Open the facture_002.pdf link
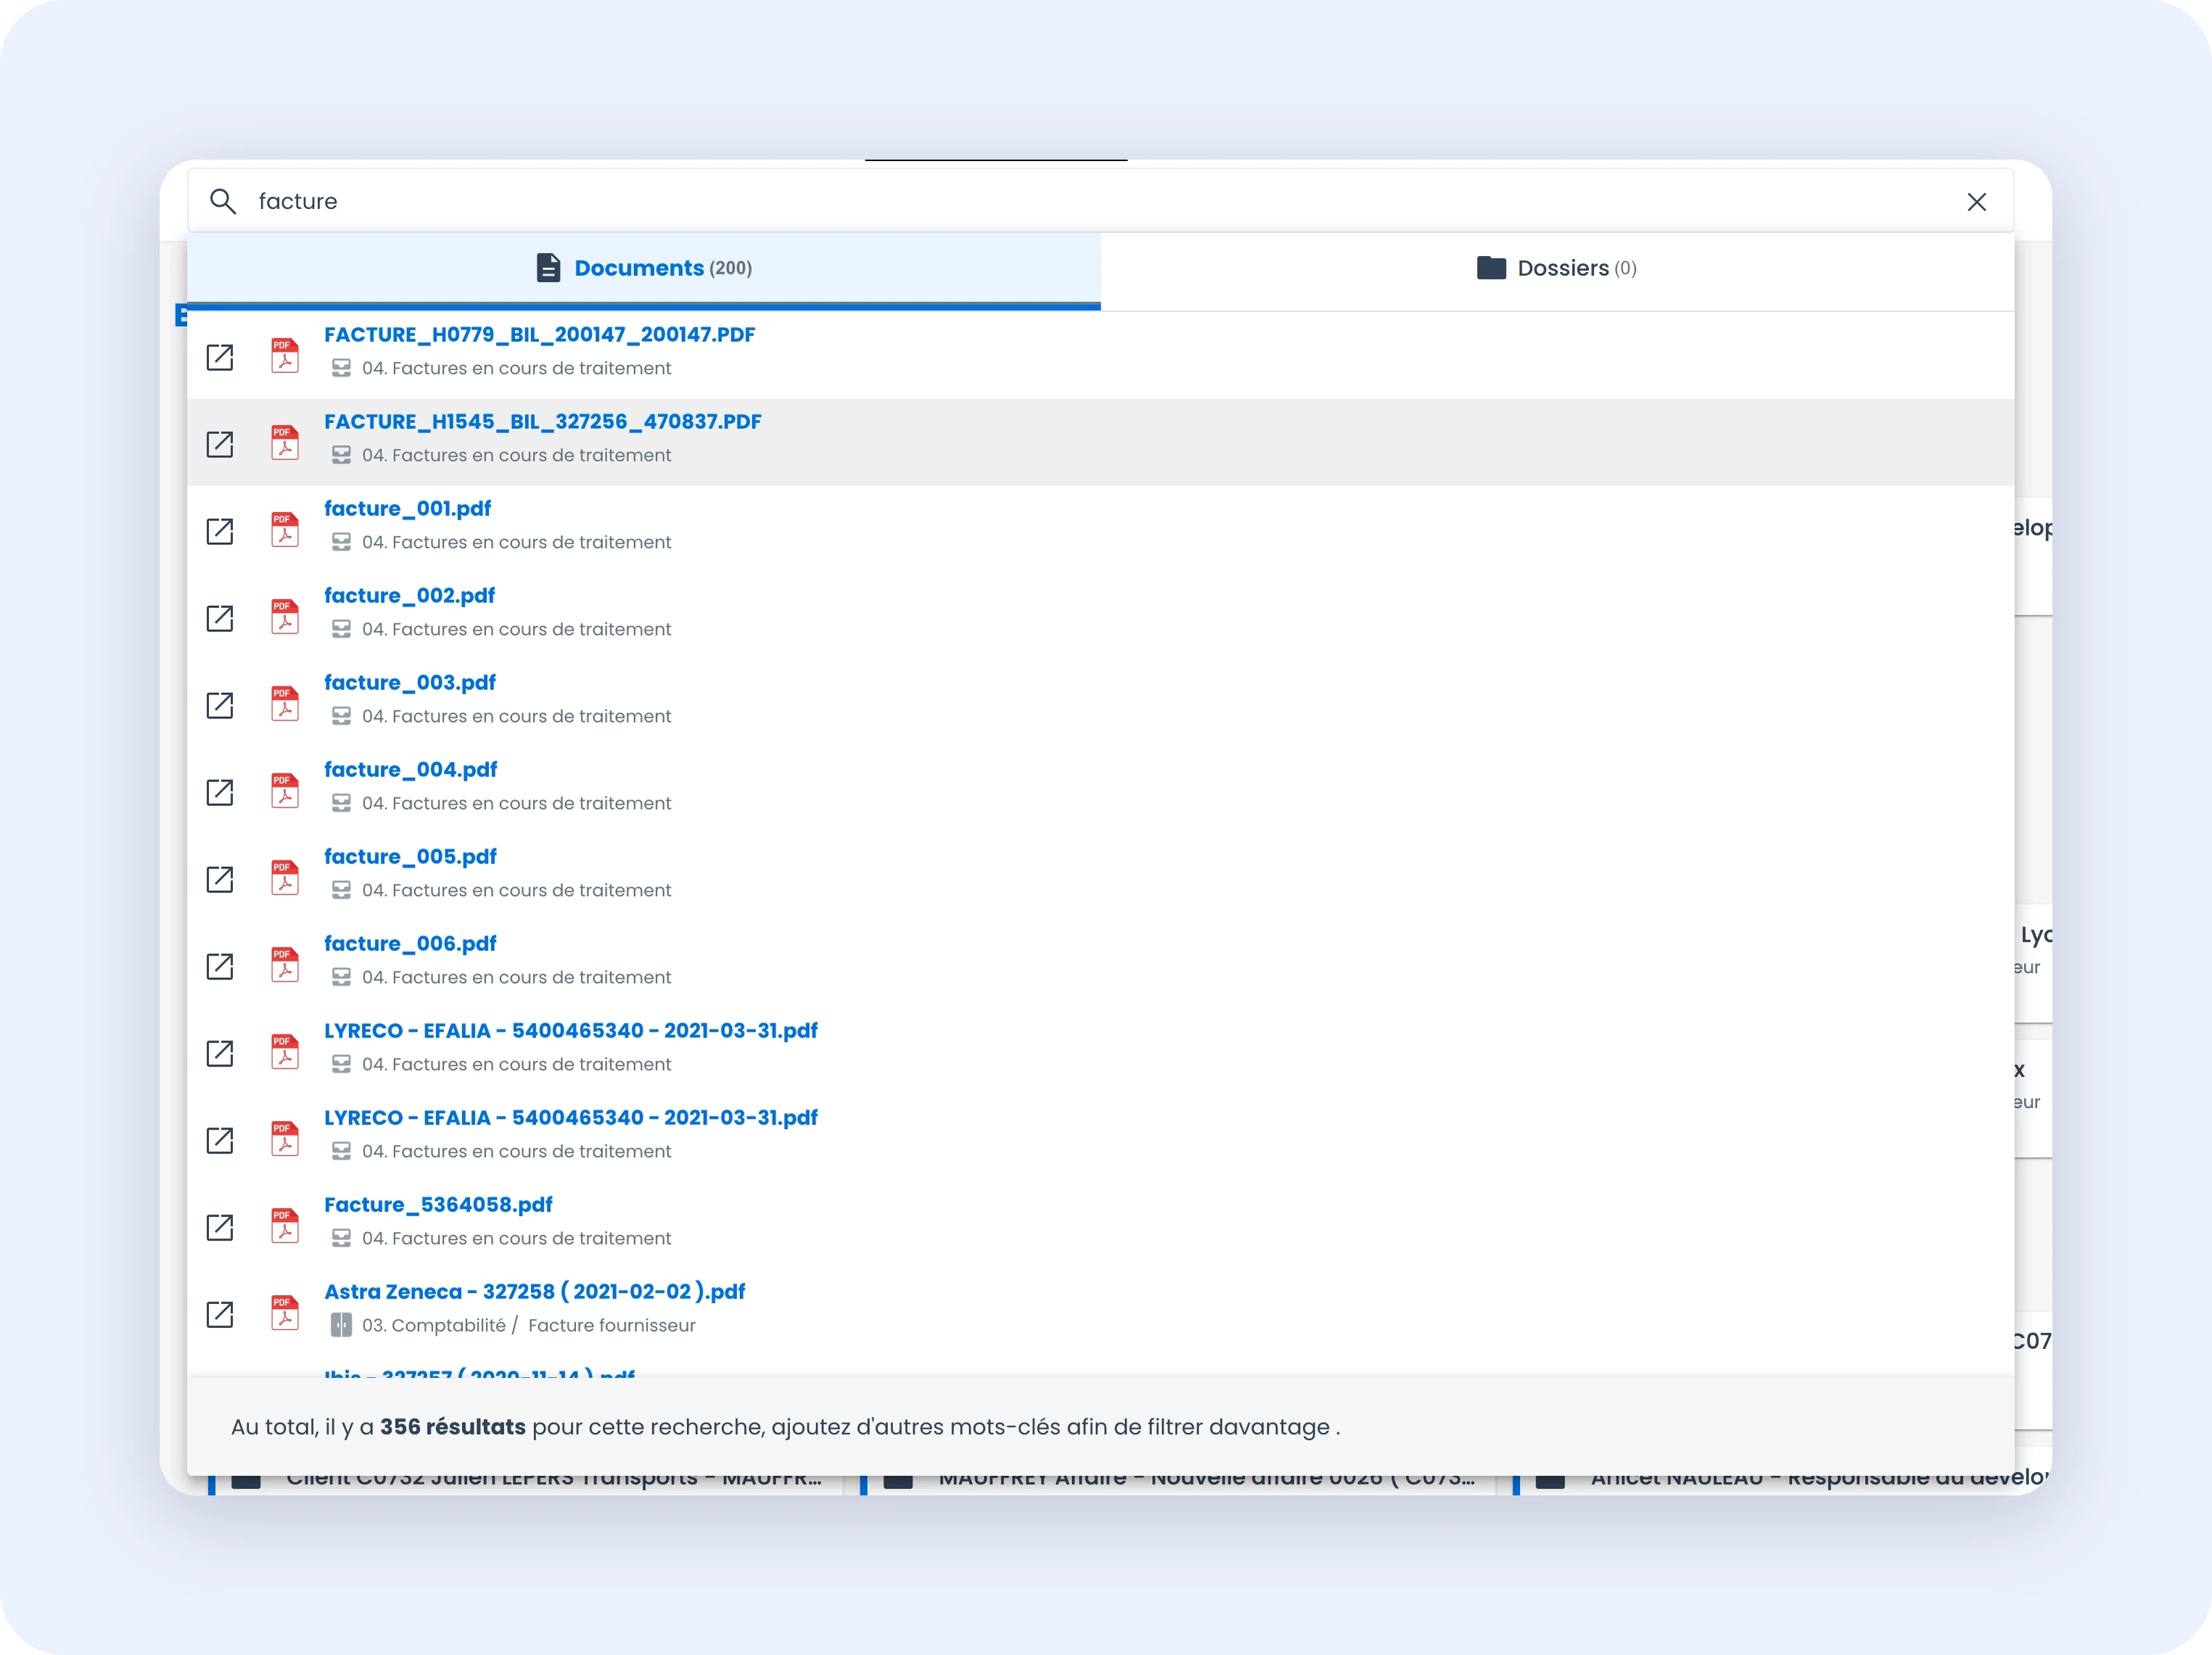Viewport: 2212px width, 1655px height. (x=410, y=595)
